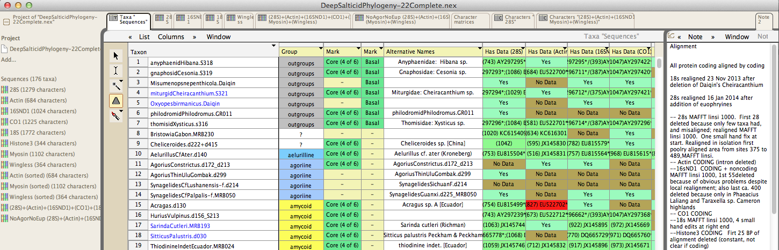Click the Add... link in Project panel

tap(9, 60)
